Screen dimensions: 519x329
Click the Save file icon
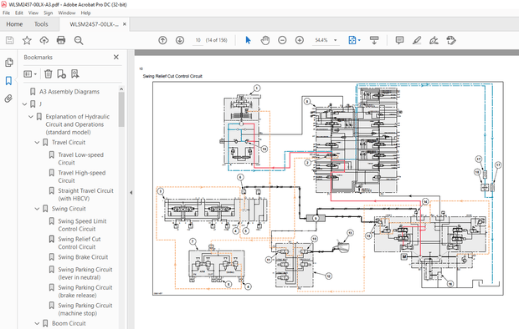coord(9,40)
